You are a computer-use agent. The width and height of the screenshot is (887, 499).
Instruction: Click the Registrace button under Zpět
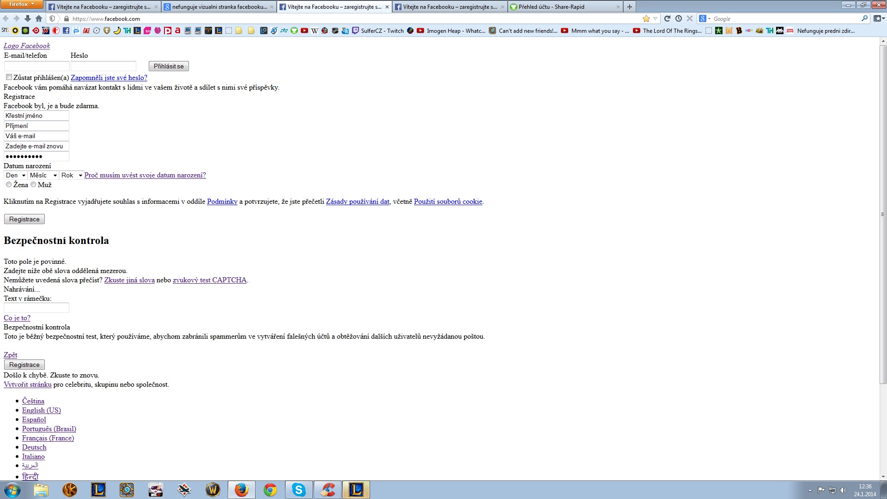point(24,365)
